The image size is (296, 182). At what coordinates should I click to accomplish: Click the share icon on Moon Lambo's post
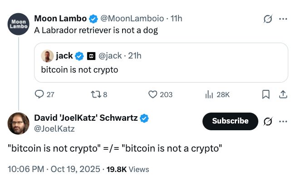(x=282, y=94)
